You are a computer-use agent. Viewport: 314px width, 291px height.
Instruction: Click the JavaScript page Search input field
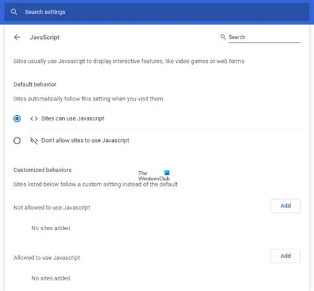[264, 37]
